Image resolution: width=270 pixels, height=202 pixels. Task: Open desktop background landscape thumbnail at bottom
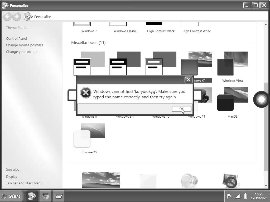[101, 180]
